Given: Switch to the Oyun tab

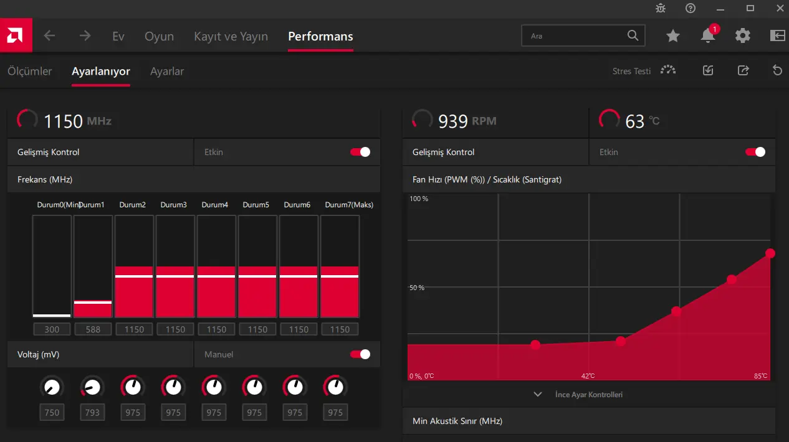Looking at the screenshot, I should coord(159,36).
